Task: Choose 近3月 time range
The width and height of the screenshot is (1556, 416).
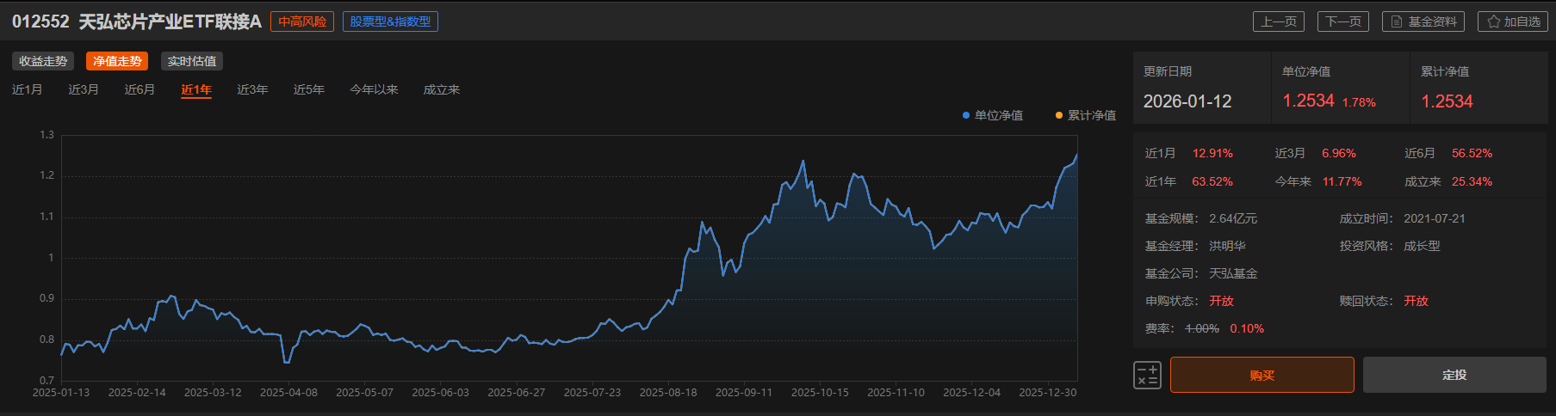Action: tap(84, 89)
